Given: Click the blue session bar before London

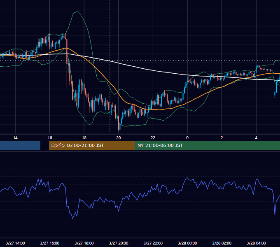Looking at the screenshot, I should (x=20, y=145).
